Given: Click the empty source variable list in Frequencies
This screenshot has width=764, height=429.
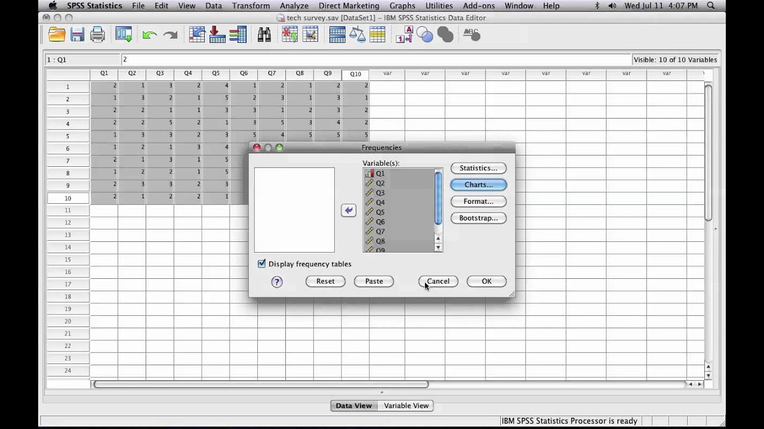Looking at the screenshot, I should 294,210.
